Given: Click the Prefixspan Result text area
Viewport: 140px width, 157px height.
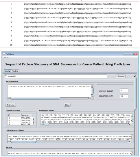Looking at the screenshot, I should [86, 119].
